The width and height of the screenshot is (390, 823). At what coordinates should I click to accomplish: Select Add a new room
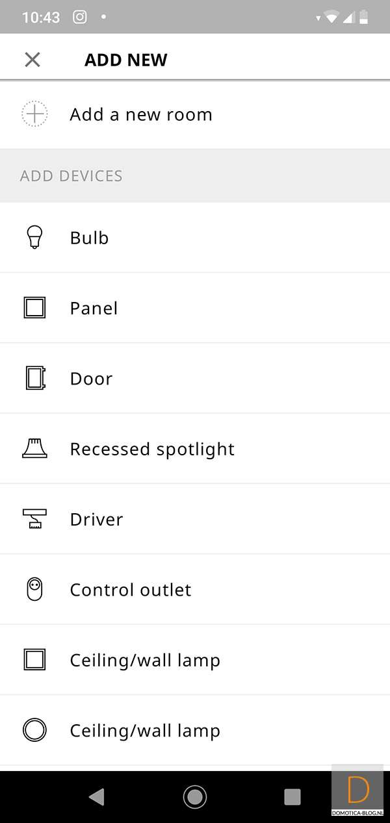tap(141, 115)
